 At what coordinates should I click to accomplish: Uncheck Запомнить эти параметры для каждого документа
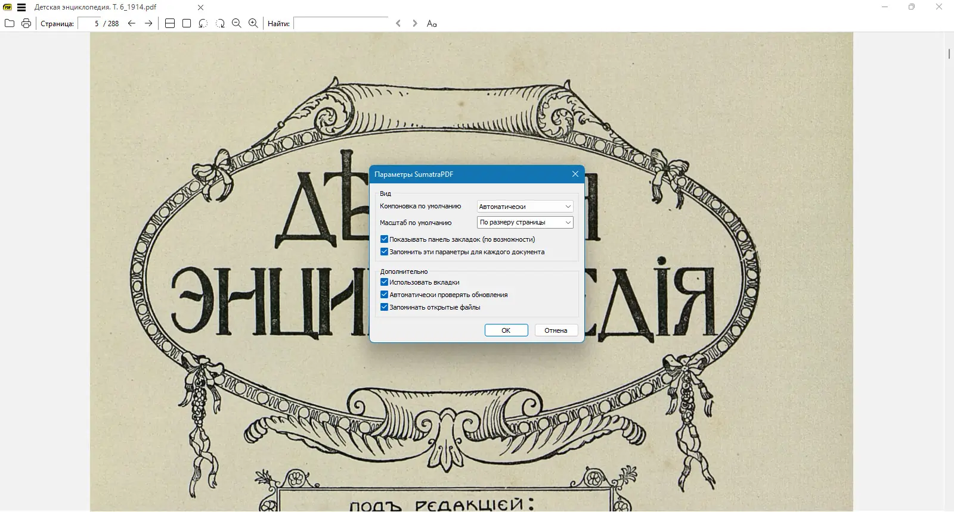(x=384, y=251)
